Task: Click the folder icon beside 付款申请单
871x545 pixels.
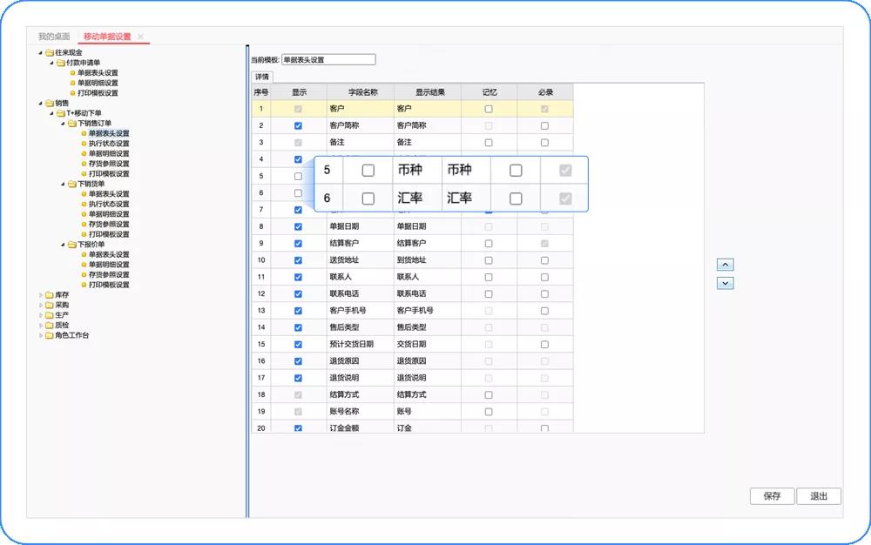Action: [x=61, y=63]
